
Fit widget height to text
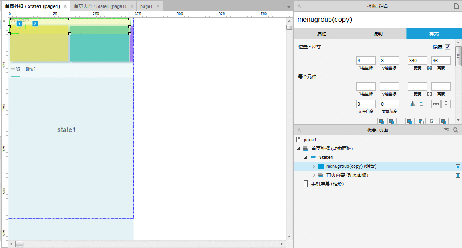[x=446, y=104]
